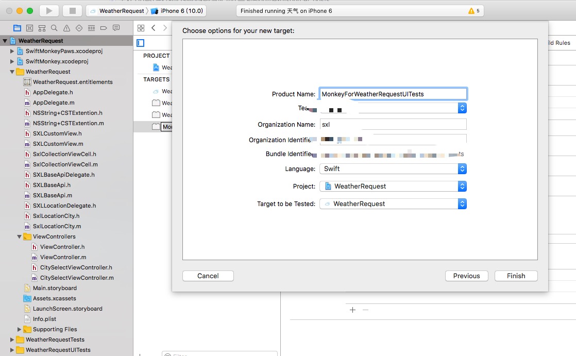The height and width of the screenshot is (356, 576).
Task: Open the Language dropdown showing Swift
Action: tap(393, 168)
